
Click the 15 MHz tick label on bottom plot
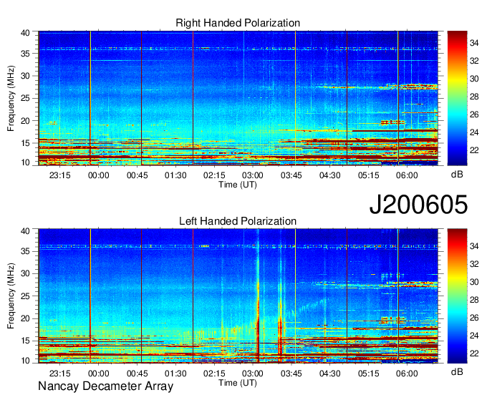pyautogui.click(x=25, y=341)
